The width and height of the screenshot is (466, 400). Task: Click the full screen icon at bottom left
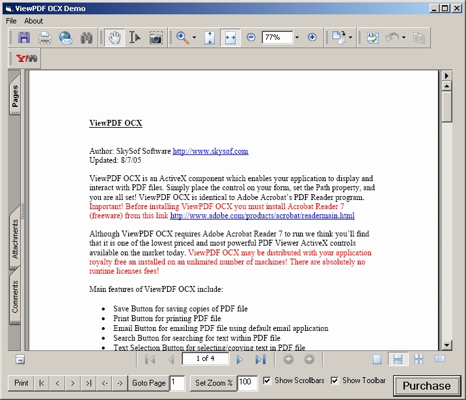[x=20, y=360]
